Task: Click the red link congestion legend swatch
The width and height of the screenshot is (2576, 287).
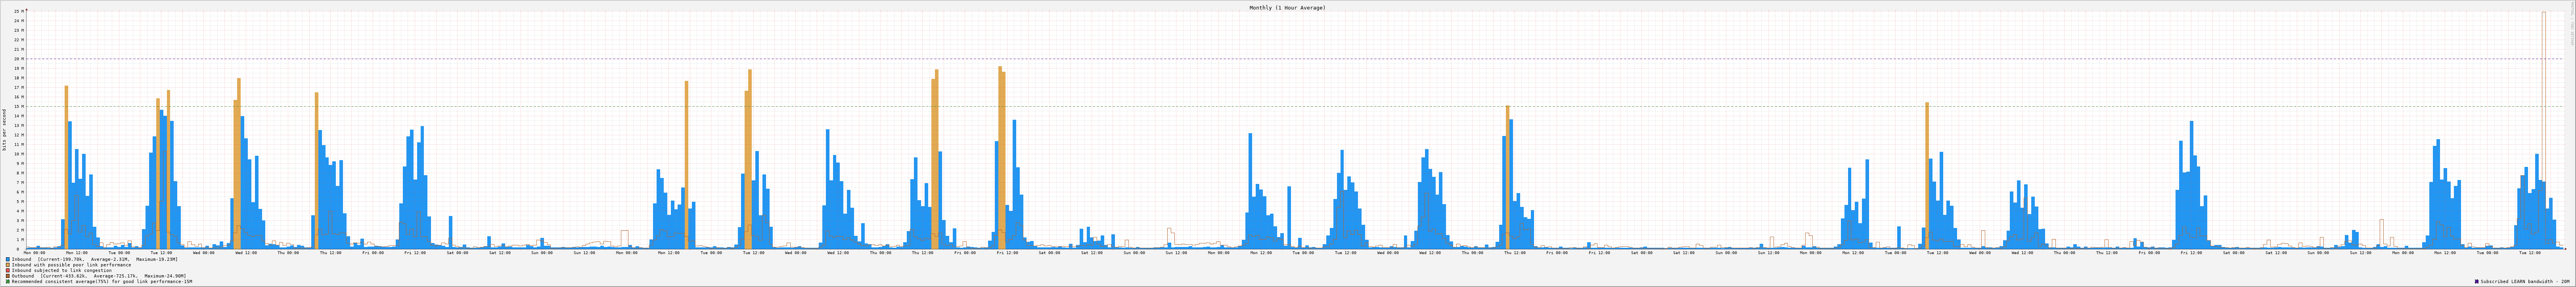Action: pos(8,270)
